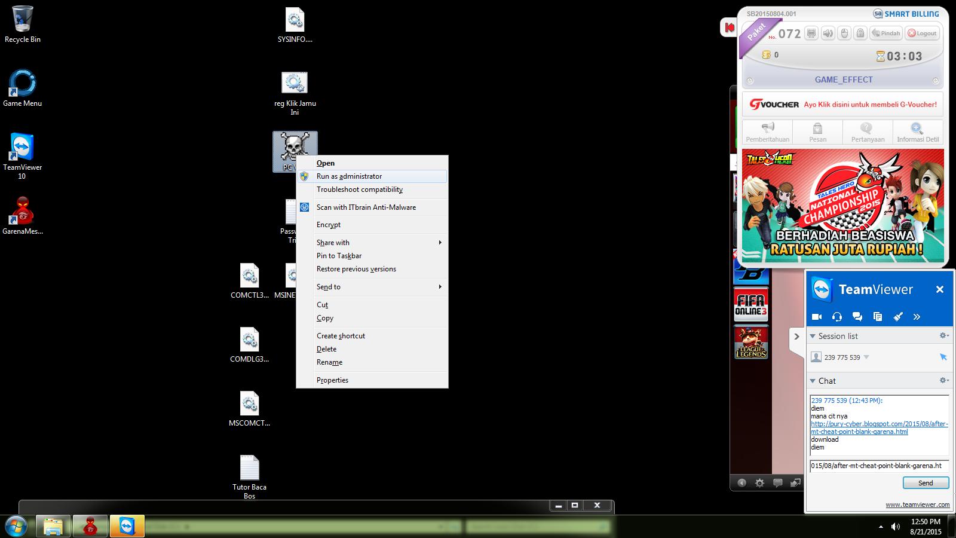Show more TeamViewer toolbar items with double chevron
Viewport: 956px width, 538px height.
tap(917, 317)
